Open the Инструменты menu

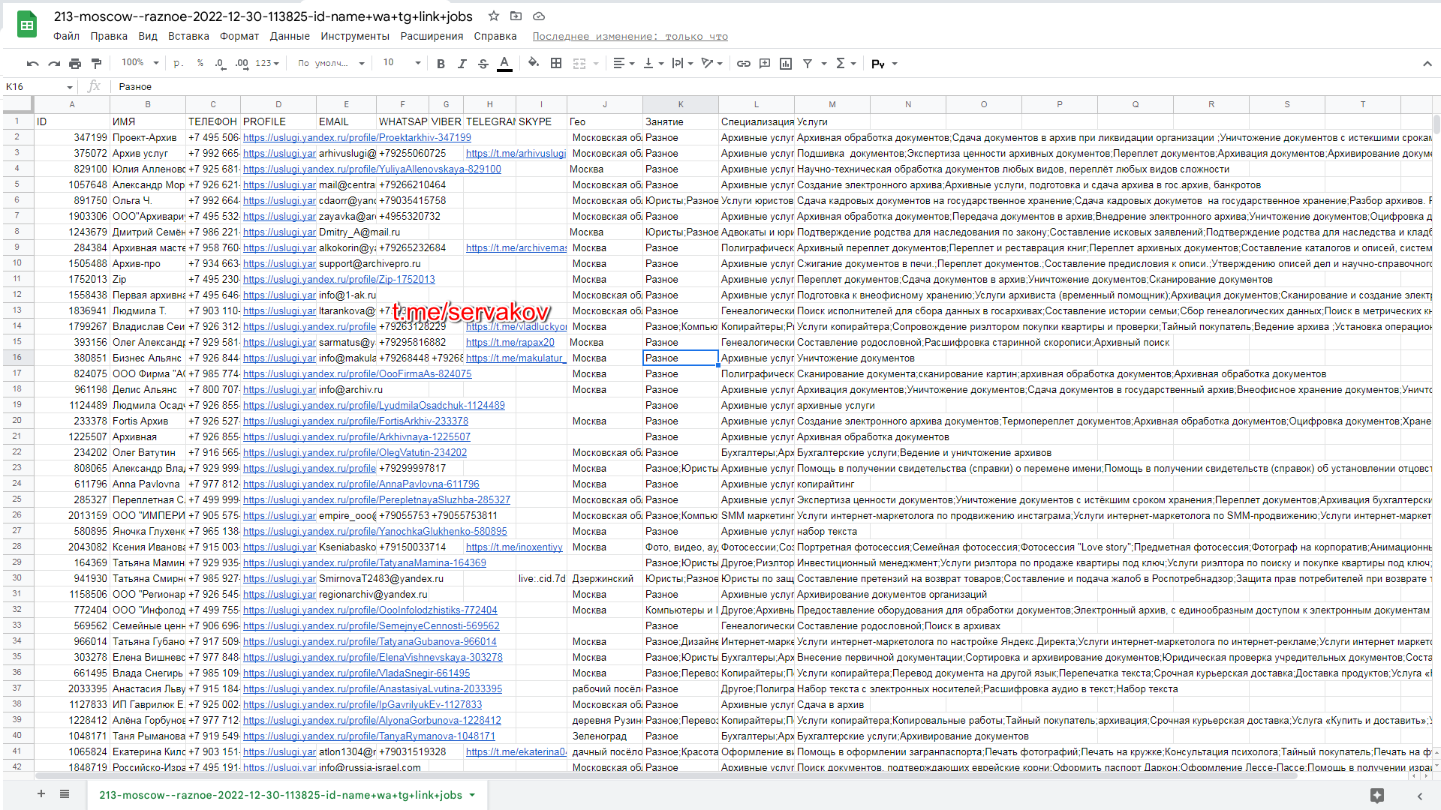[x=355, y=36]
